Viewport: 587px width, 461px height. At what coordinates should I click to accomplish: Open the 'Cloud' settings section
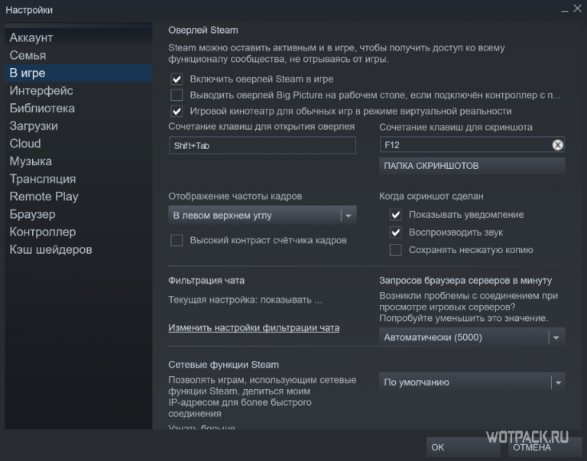click(x=79, y=143)
